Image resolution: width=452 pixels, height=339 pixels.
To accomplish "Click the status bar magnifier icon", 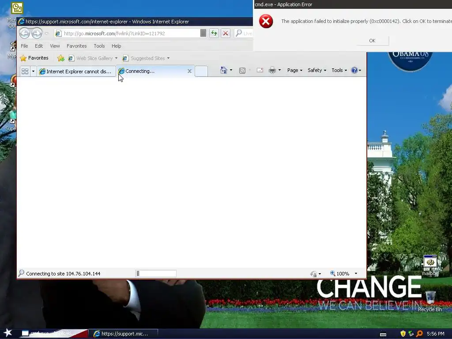I will pyautogui.click(x=21, y=273).
